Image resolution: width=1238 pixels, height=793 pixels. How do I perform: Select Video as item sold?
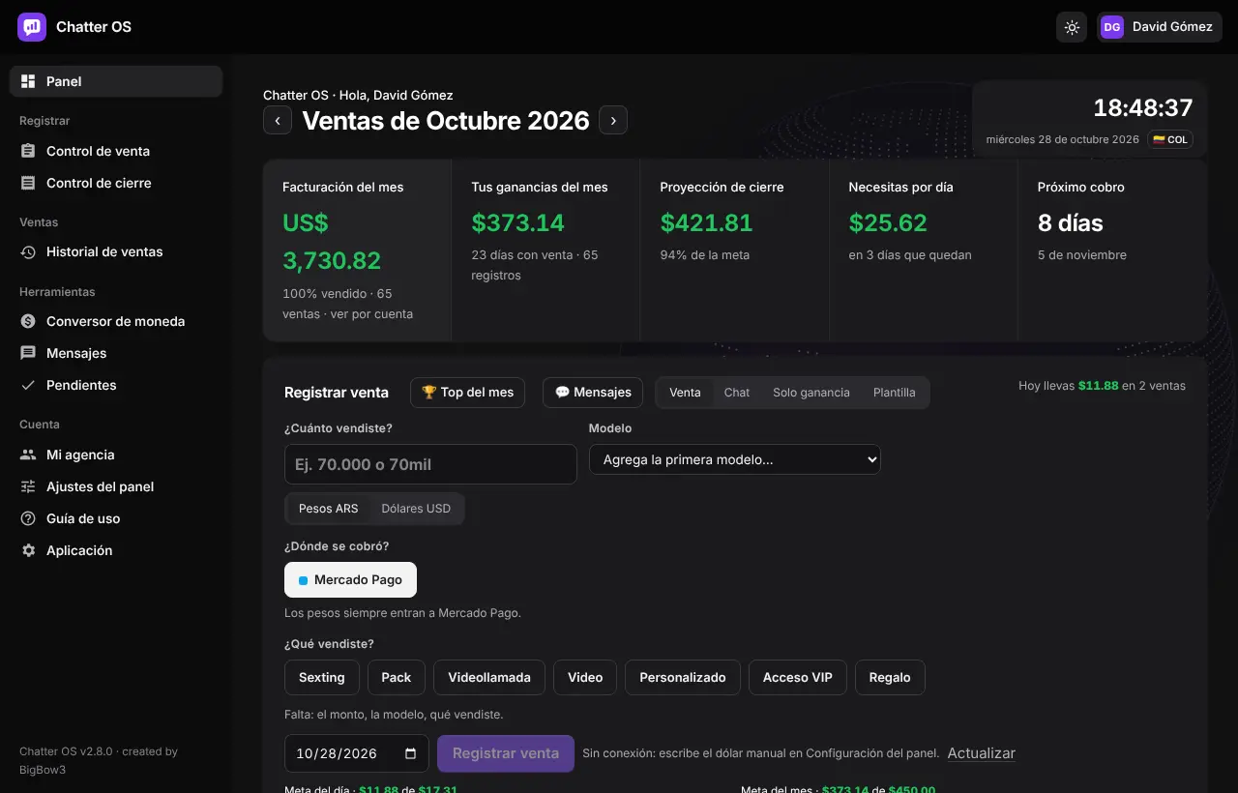coord(585,677)
